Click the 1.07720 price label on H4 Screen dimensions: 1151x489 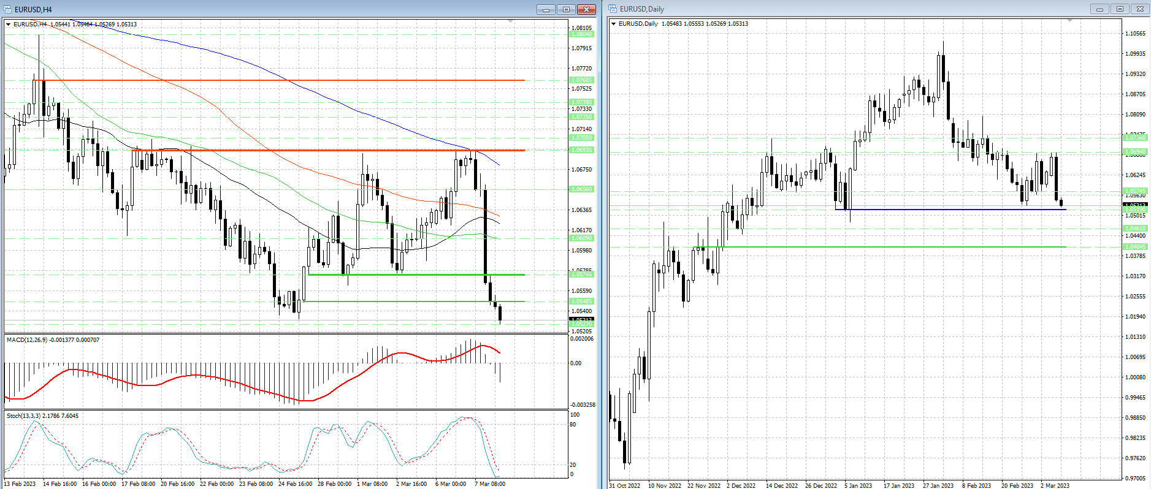point(582,68)
